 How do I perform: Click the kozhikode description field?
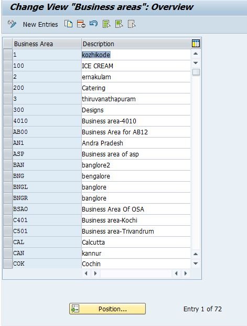136,55
